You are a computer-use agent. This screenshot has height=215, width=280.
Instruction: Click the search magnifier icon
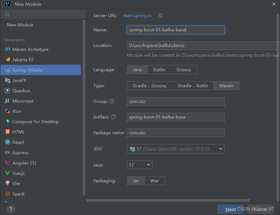click(x=7, y=14)
